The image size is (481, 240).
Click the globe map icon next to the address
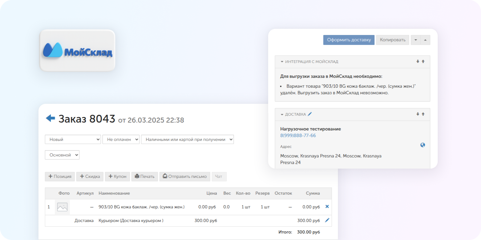tap(423, 145)
